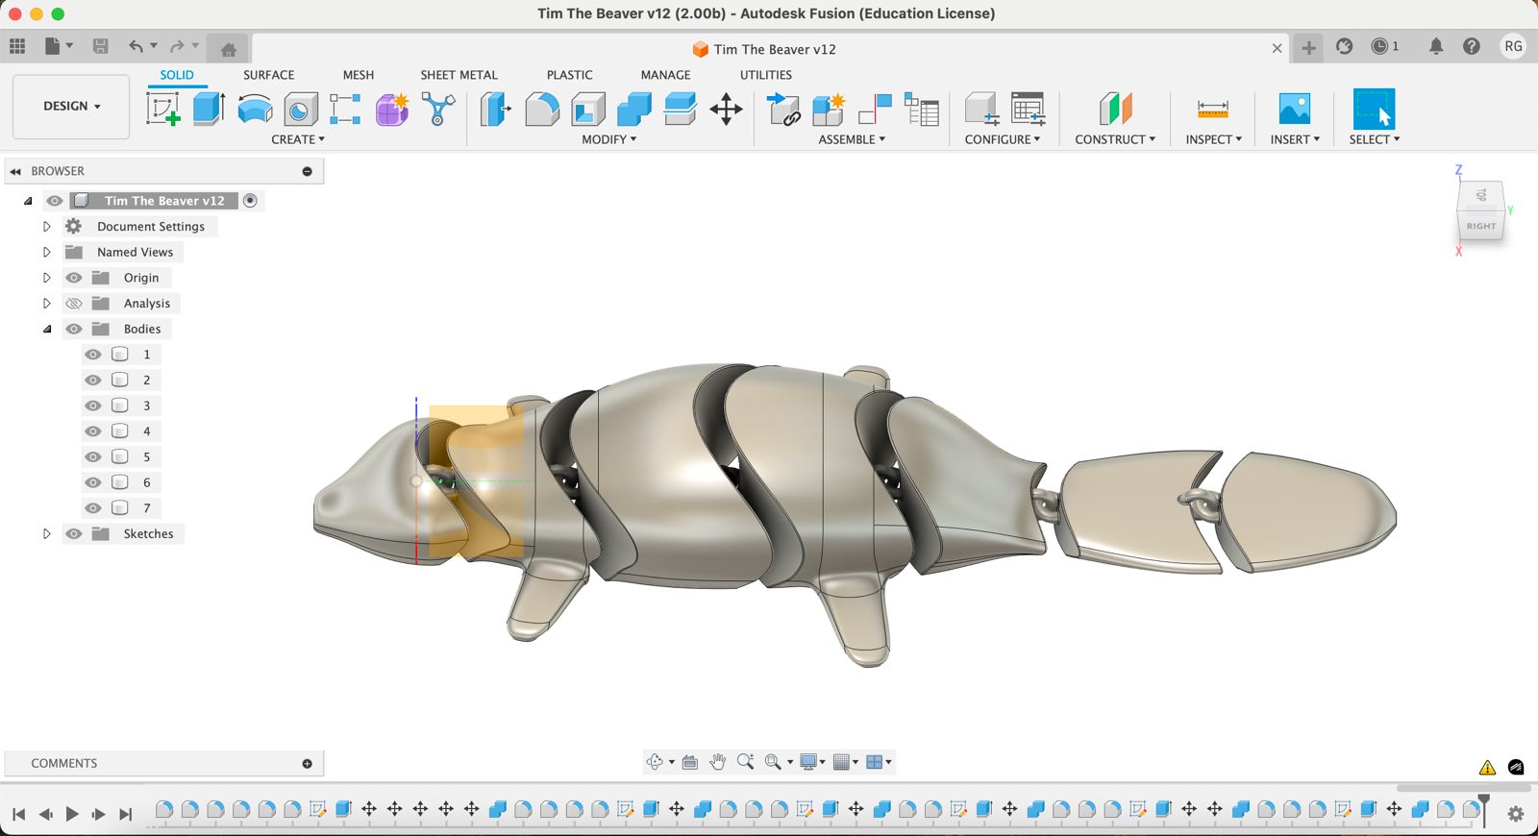
Task: Click the Measure tool under Inspect
Action: [x=1212, y=109]
